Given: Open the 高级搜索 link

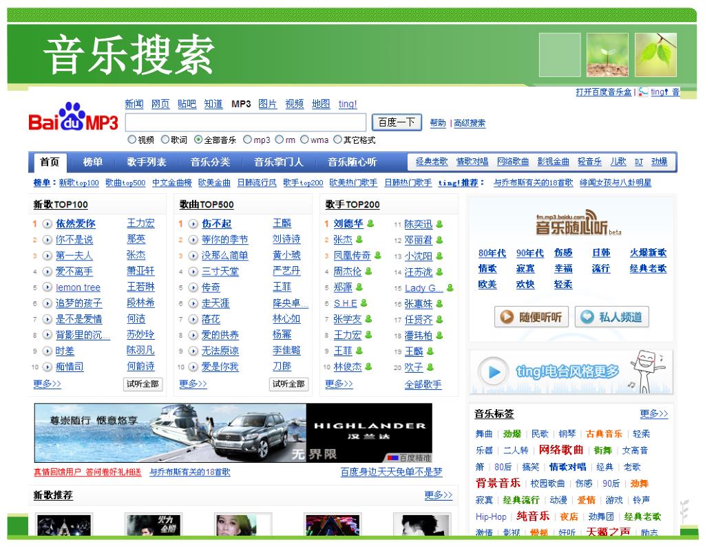Looking at the screenshot, I should coord(470,123).
